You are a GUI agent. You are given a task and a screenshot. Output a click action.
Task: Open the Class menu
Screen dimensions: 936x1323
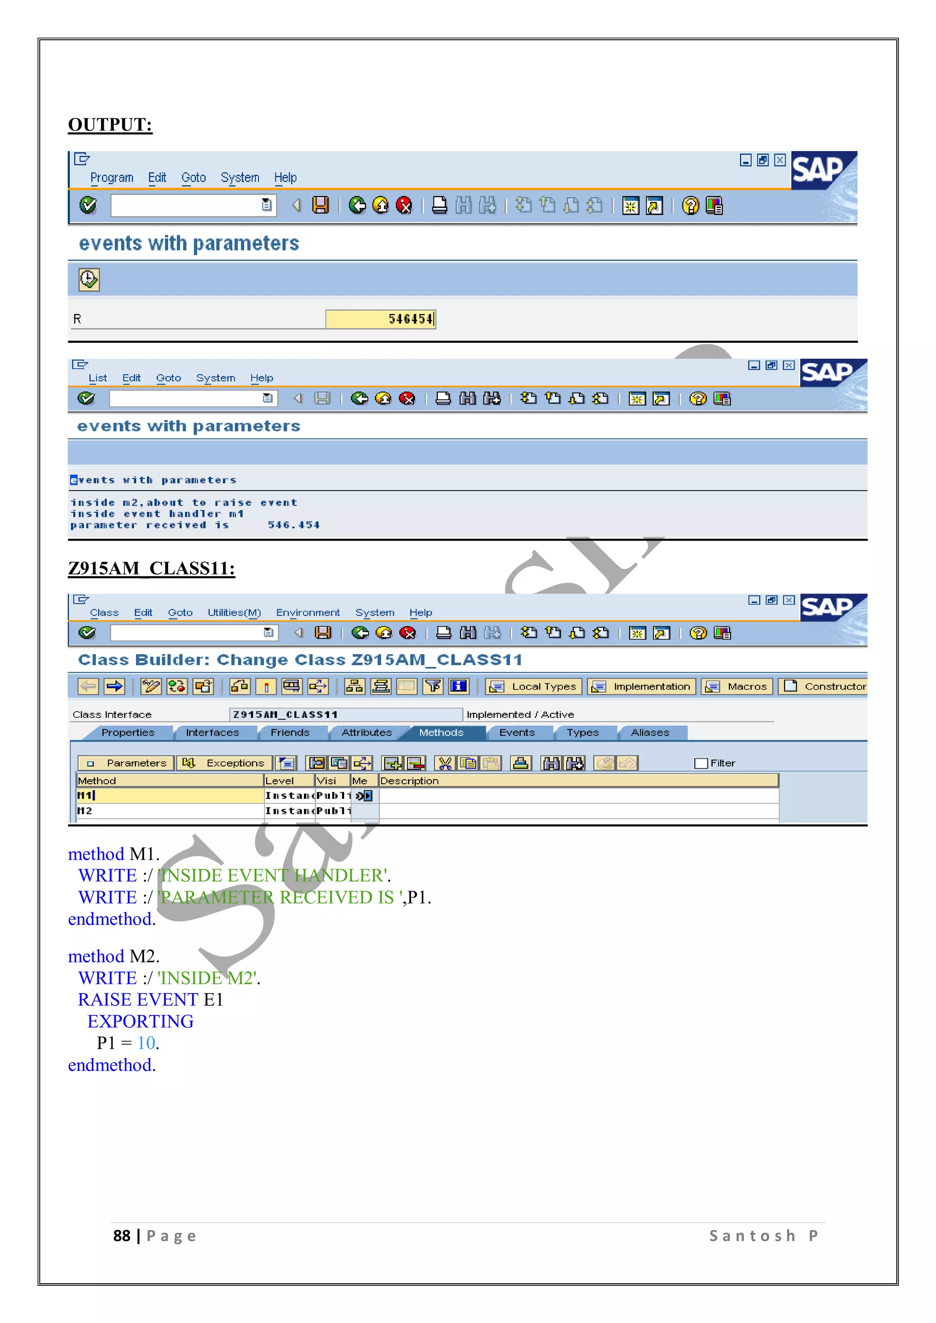pos(104,612)
